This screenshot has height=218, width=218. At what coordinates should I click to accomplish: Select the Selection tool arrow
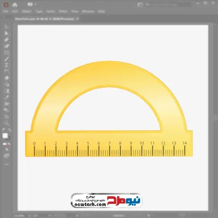point(7,27)
